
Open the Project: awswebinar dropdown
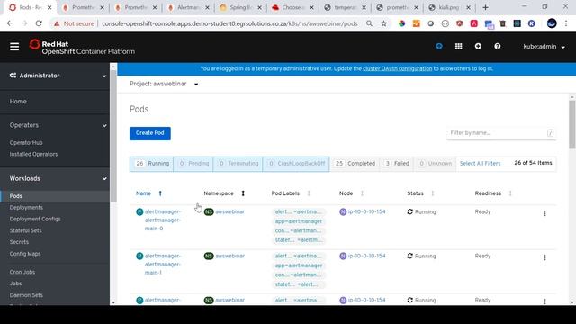[x=164, y=84]
